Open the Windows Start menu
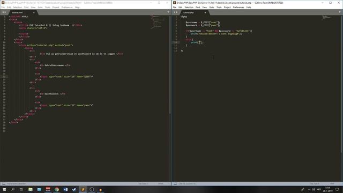The height and width of the screenshot is (193, 343). [x=4, y=189]
